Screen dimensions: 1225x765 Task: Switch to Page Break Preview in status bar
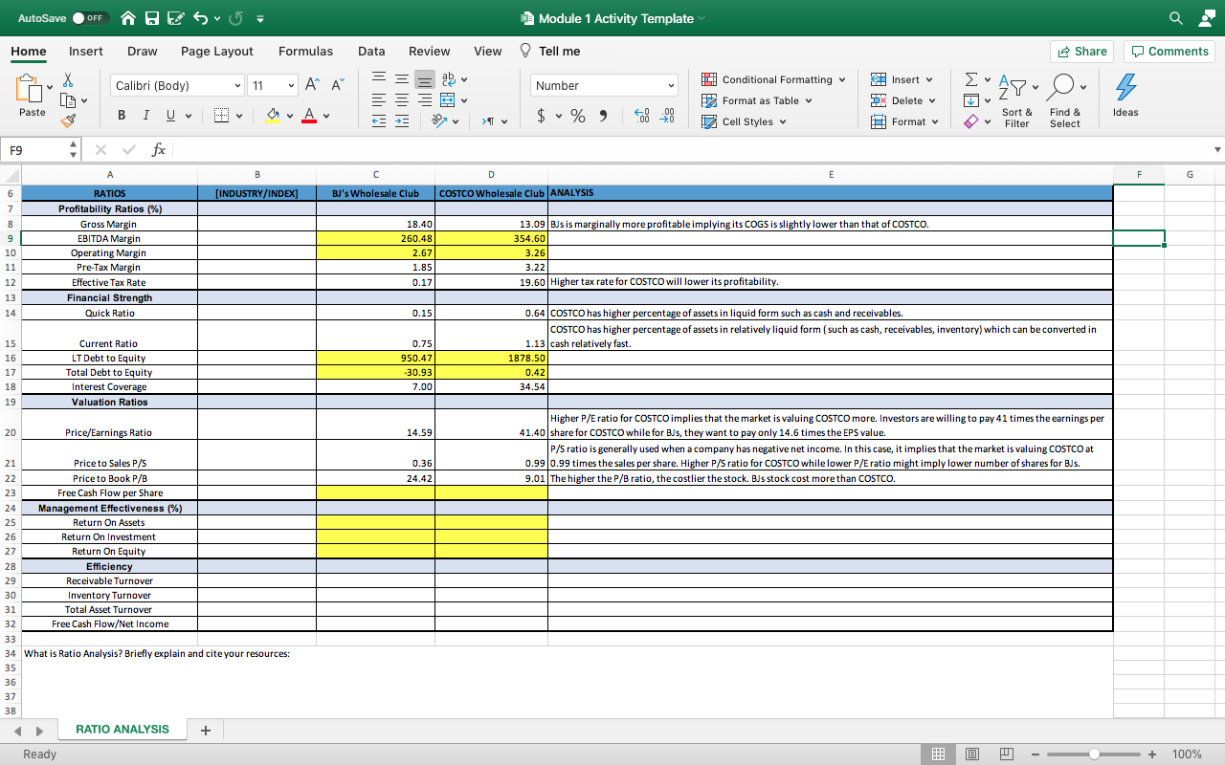click(1006, 754)
